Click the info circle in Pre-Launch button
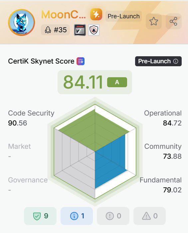 [176, 61]
